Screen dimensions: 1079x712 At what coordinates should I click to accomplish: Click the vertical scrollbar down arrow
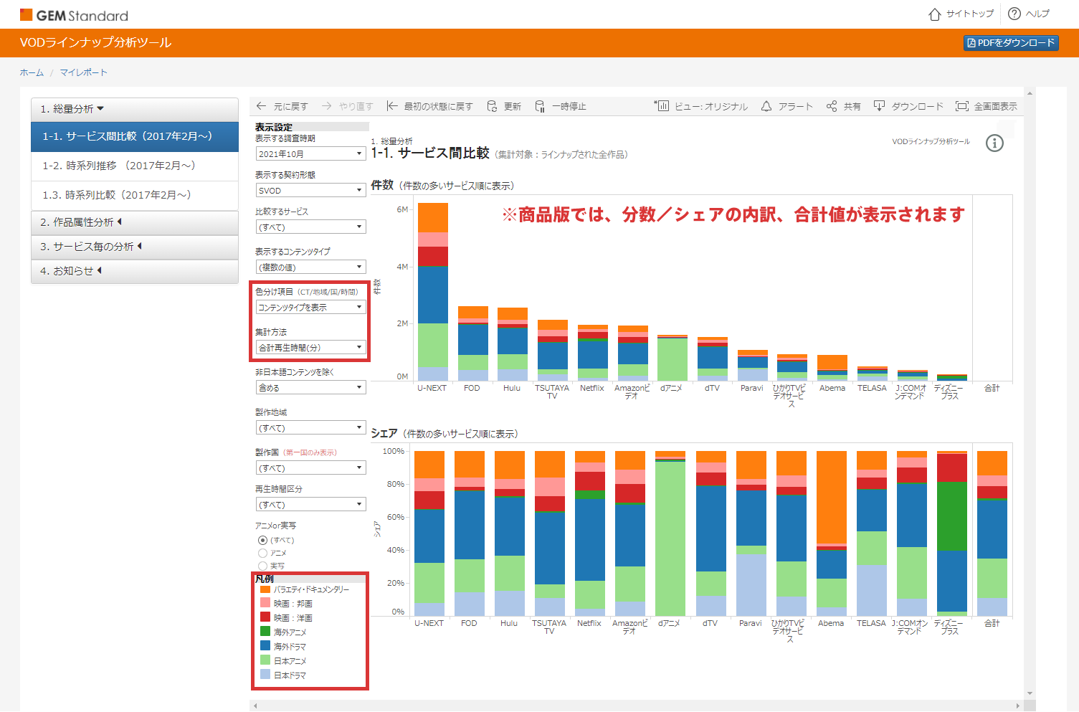pos(1030,693)
